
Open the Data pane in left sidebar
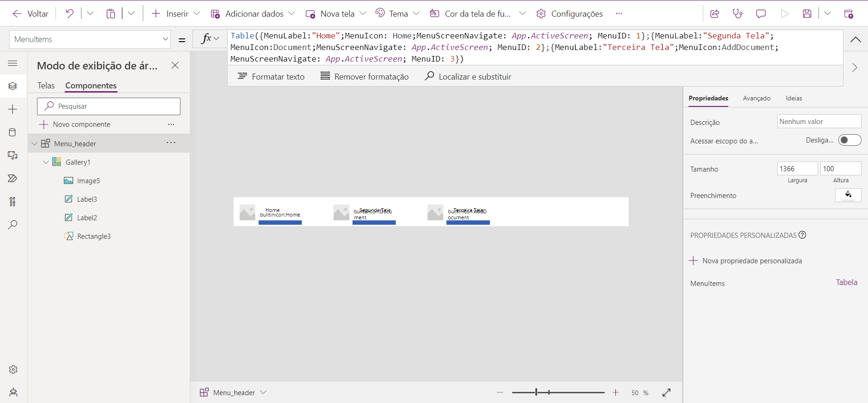[12, 132]
